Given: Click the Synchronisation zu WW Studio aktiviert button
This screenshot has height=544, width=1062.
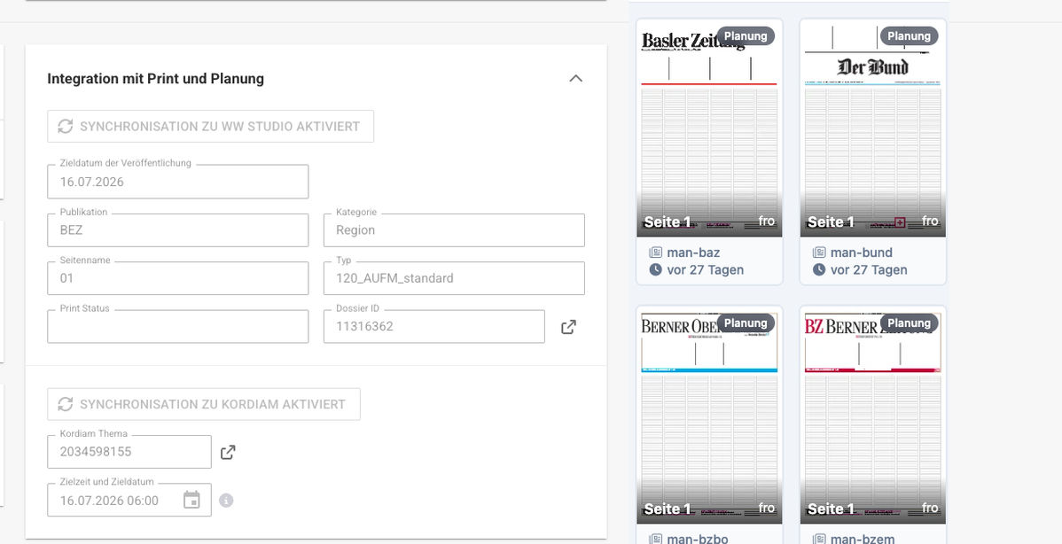Looking at the screenshot, I should point(211,127).
